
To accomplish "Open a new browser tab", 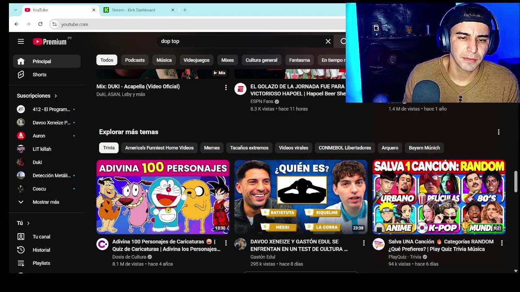I will (184, 10).
